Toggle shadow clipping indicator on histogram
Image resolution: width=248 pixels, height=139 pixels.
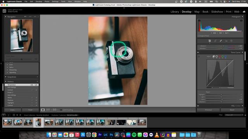199,20
